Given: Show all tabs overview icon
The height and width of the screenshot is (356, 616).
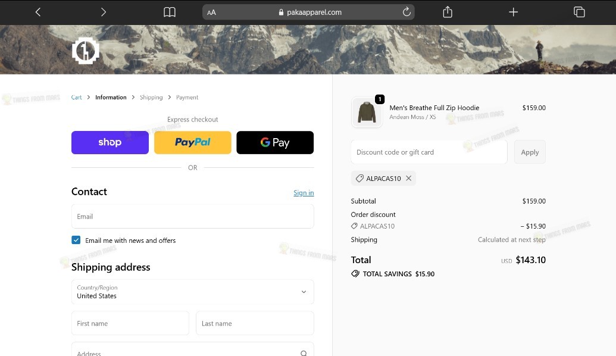Looking at the screenshot, I should click(579, 12).
